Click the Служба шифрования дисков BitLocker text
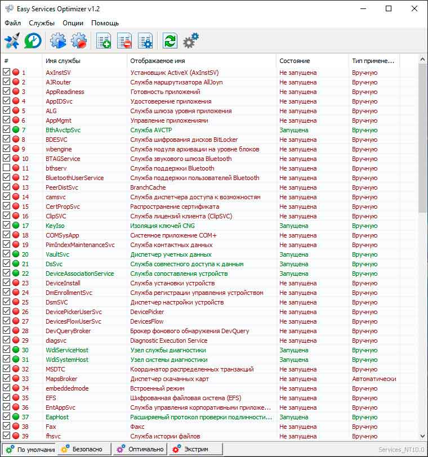This screenshot has width=428, height=457. (184, 140)
